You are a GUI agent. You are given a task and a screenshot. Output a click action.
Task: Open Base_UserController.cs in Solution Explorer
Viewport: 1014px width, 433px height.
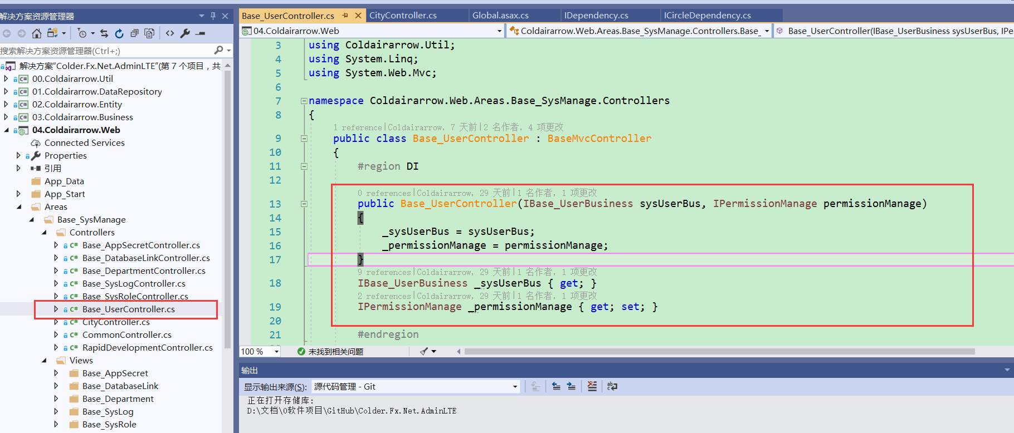(128, 309)
